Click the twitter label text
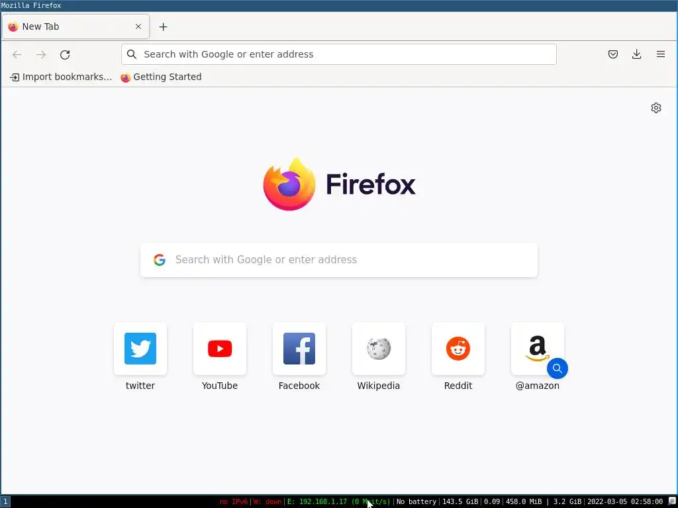 pyautogui.click(x=140, y=386)
